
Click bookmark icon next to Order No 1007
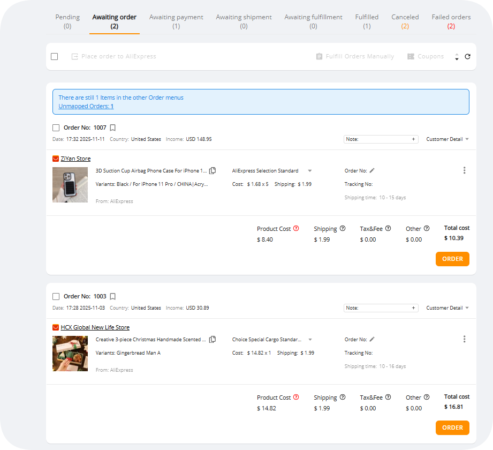(112, 127)
